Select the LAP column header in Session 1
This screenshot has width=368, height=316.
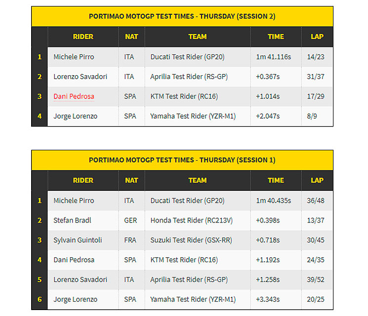pos(317,180)
